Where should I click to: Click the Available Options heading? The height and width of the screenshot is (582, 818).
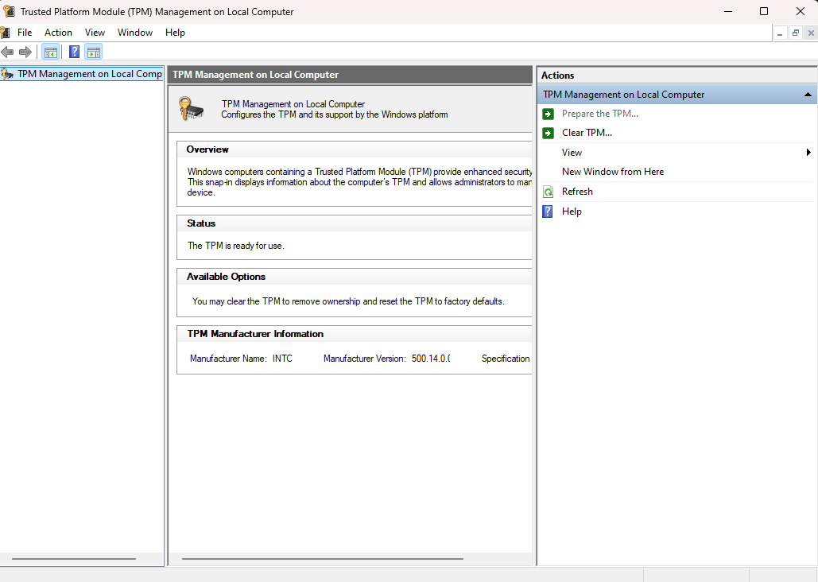(226, 277)
